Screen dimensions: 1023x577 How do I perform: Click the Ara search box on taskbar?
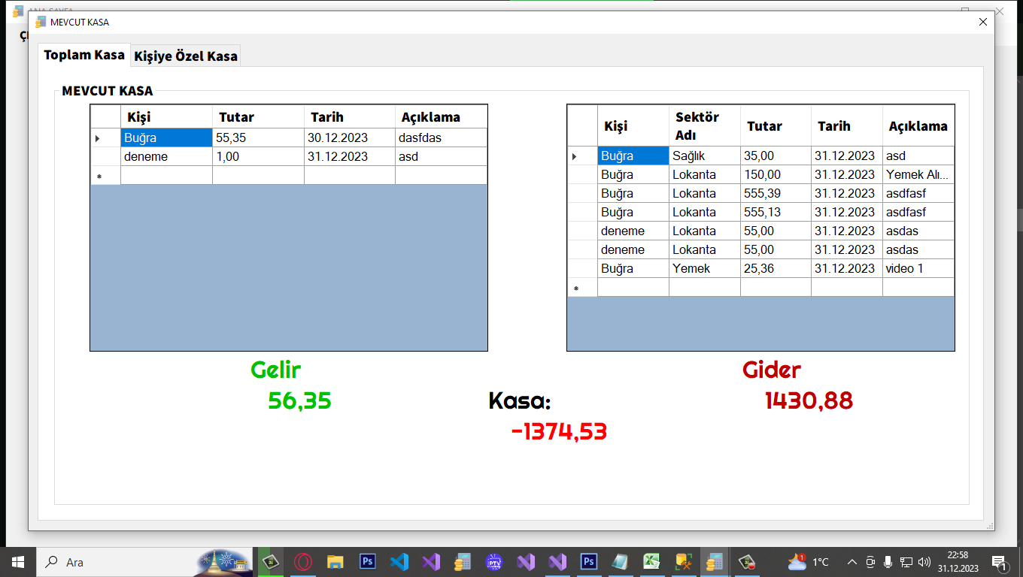click(x=120, y=562)
